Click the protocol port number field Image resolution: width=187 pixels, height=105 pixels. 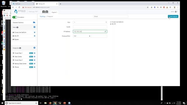[x=99, y=36]
